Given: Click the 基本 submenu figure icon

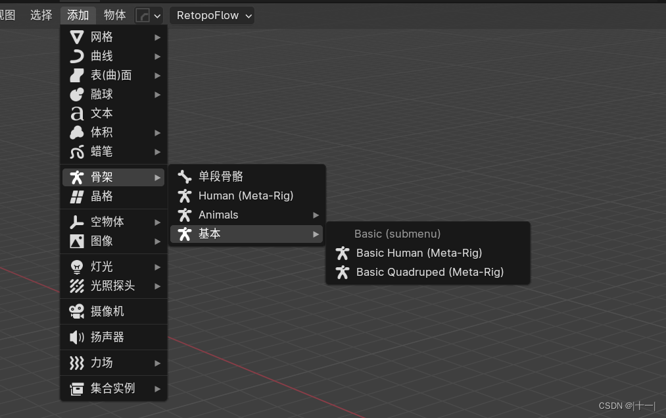Looking at the screenshot, I should (185, 234).
